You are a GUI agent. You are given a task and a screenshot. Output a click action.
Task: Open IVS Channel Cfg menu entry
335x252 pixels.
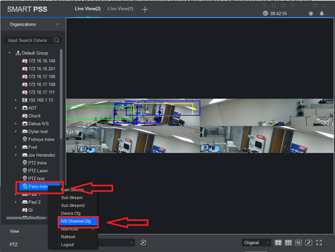tap(78, 221)
